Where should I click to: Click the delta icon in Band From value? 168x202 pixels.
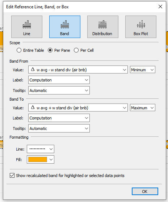click(x=33, y=70)
